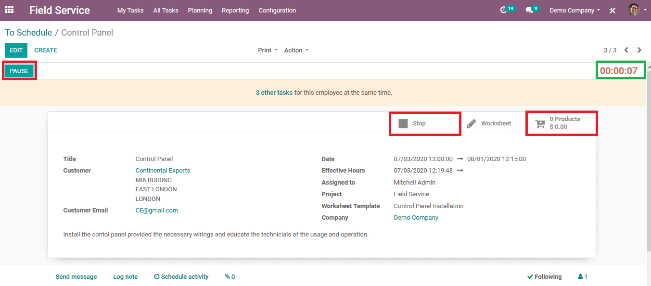Click the To Schedule breadcrumb
651x286 pixels.
pyautogui.click(x=28, y=33)
